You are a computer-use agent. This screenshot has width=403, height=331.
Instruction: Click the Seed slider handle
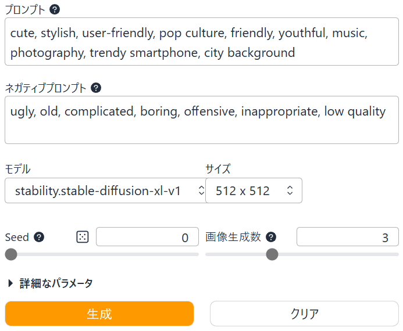coord(11,254)
